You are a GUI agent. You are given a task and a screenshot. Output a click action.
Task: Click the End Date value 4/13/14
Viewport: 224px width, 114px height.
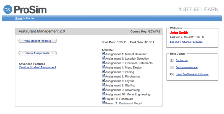coord(149,42)
